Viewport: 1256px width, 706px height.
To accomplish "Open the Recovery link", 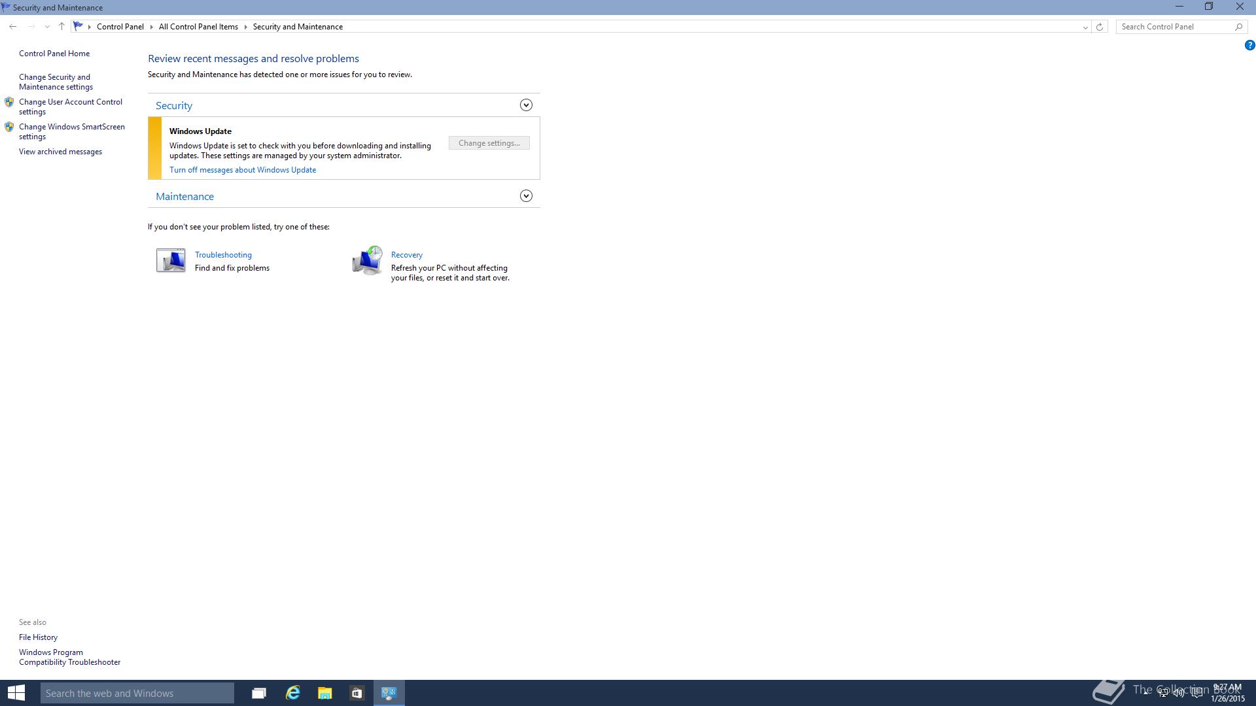I will (407, 255).
